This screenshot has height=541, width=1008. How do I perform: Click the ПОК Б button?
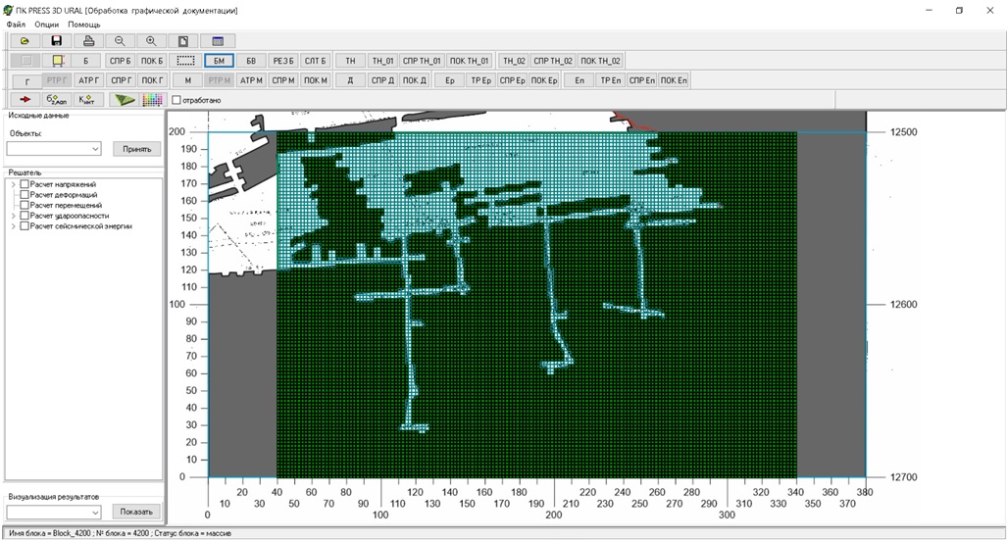pyautogui.click(x=152, y=61)
